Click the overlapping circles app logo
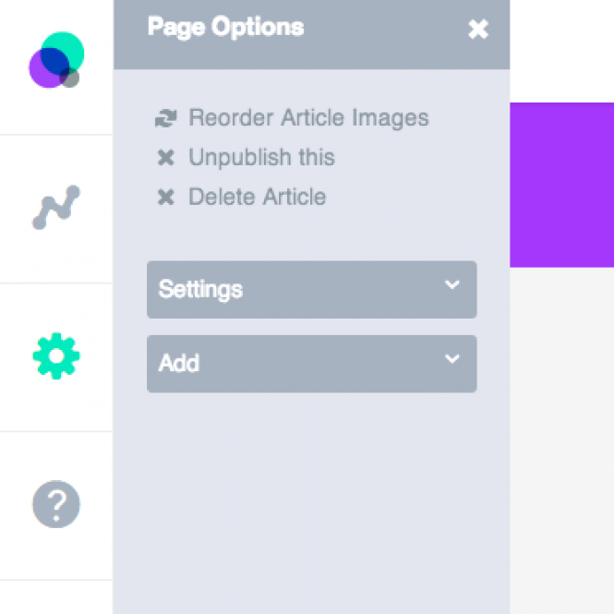Image resolution: width=614 pixels, height=614 pixels. (56, 60)
